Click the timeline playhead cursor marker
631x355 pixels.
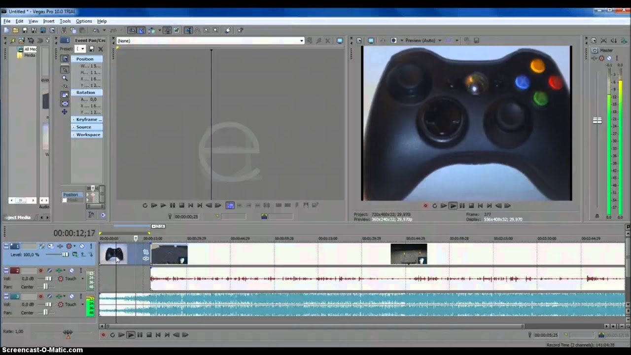pyautogui.click(x=136, y=239)
